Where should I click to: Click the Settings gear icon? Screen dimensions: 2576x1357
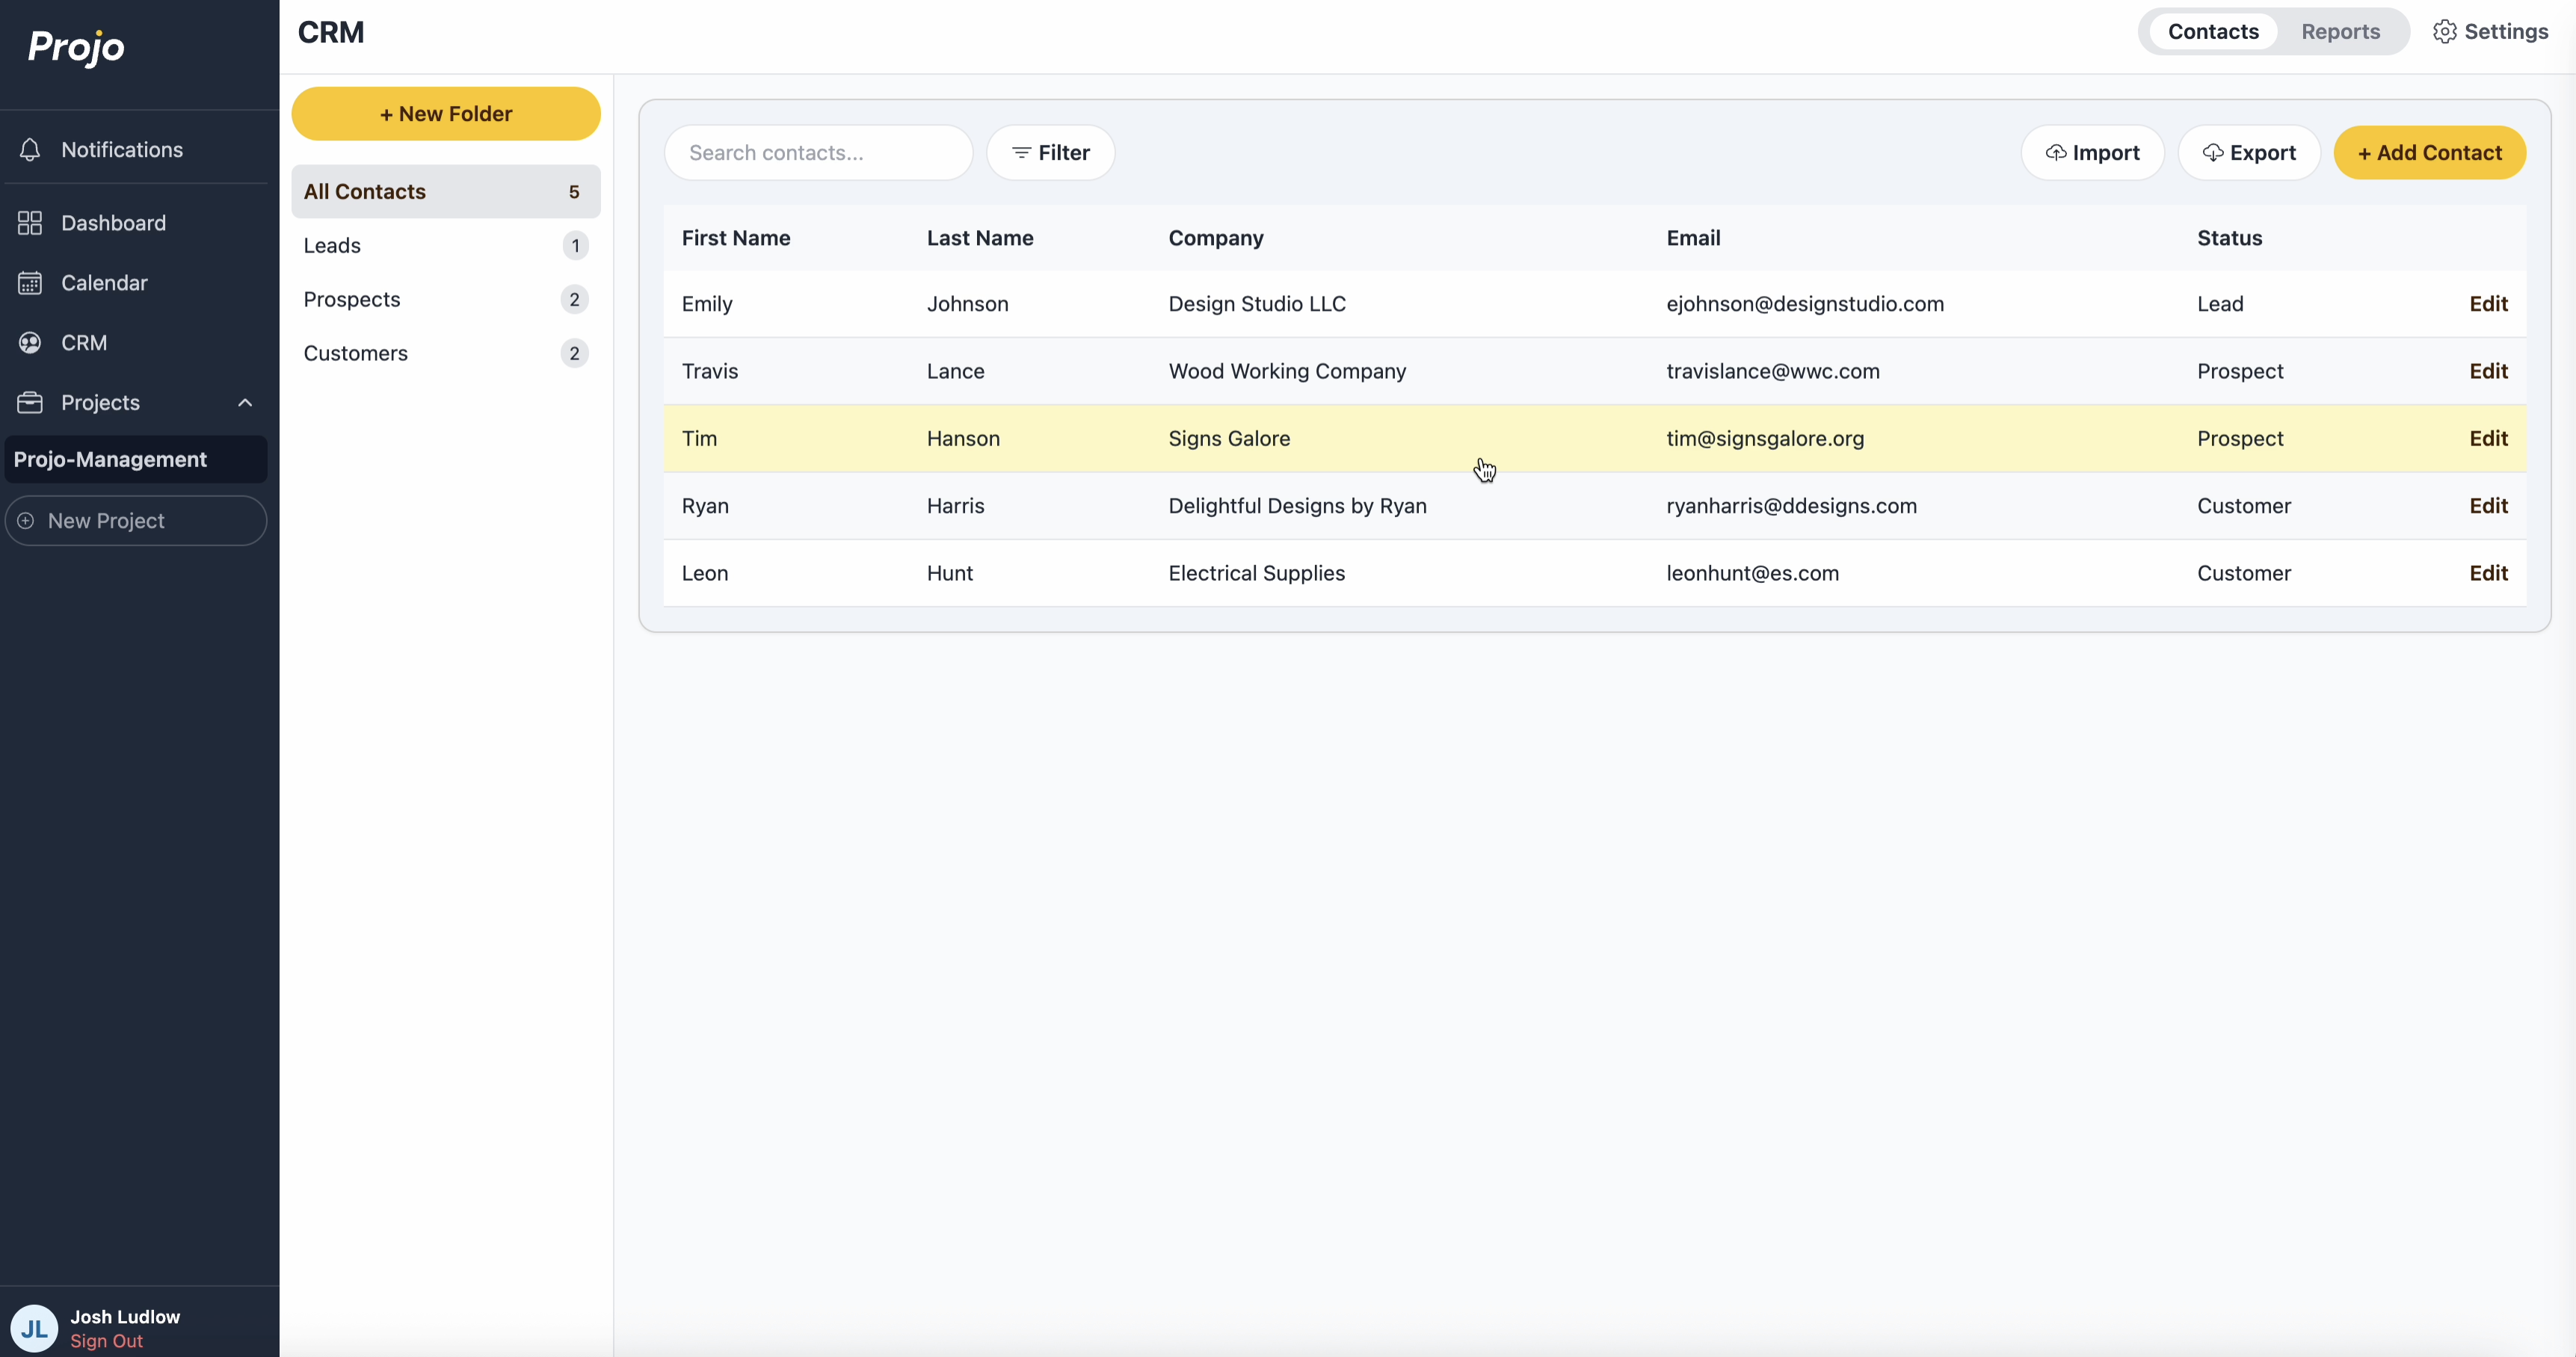(x=2444, y=32)
